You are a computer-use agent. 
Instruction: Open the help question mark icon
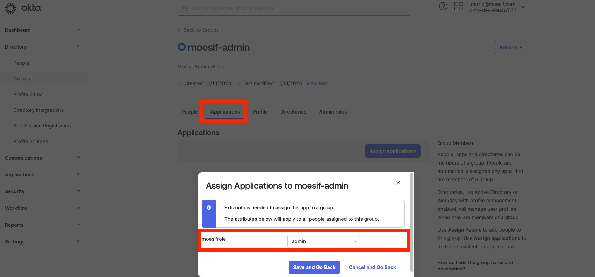443,7
